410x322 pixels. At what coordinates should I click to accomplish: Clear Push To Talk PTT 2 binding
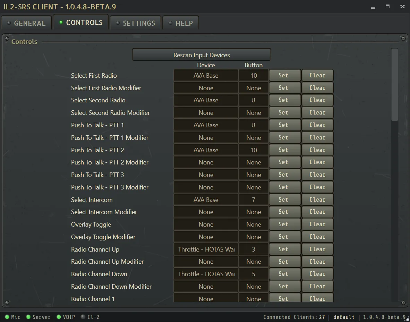317,150
